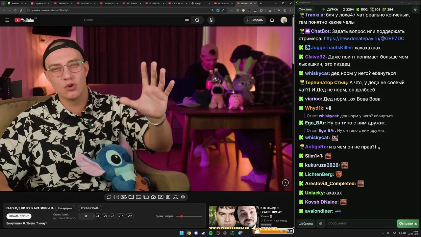This screenshot has width=421, height=237.
Task: Open Telegram from the taskbar
Action: coord(240,233)
